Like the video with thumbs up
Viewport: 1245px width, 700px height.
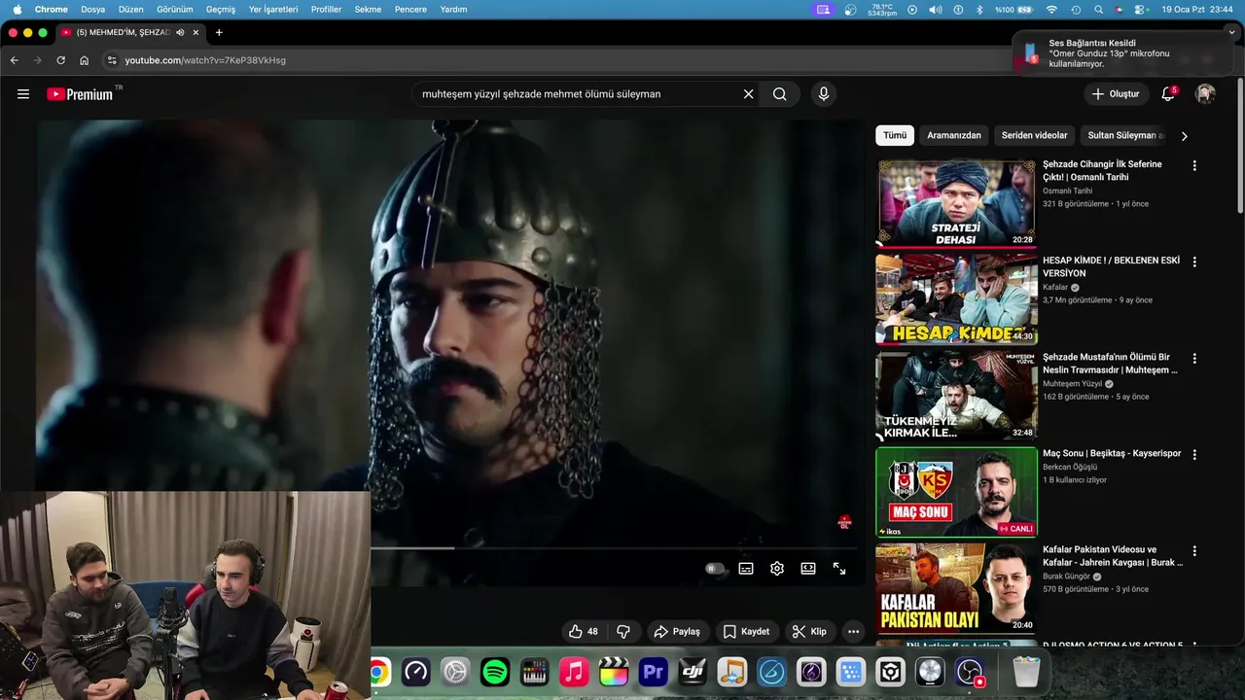[584, 632]
